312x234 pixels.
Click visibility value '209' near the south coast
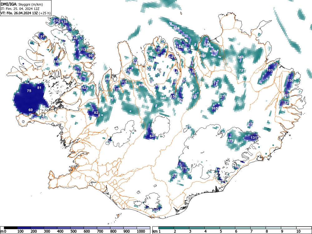(156, 211)
